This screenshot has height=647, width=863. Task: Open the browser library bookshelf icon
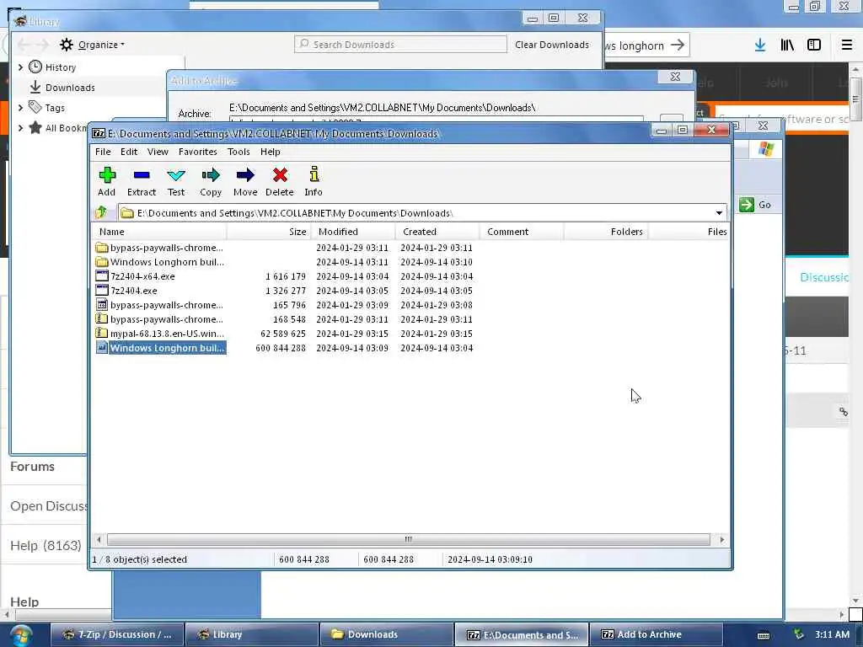point(787,45)
